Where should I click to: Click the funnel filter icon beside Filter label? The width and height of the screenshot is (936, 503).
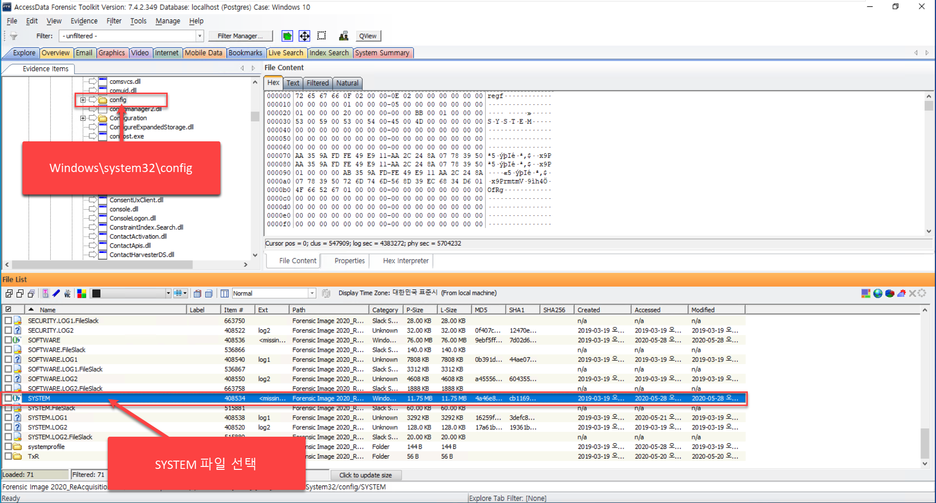pyautogui.click(x=14, y=36)
